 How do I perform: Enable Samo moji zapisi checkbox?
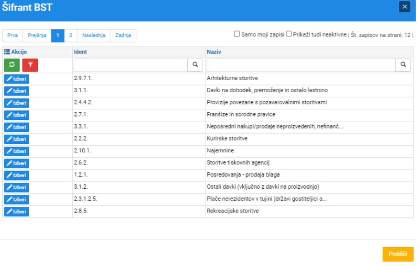point(237,34)
